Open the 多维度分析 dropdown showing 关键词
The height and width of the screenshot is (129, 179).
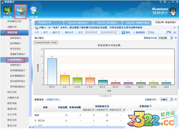(166, 99)
